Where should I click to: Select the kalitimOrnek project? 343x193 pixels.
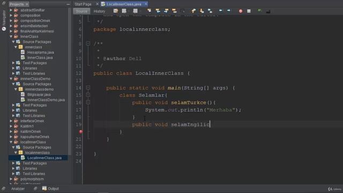(31, 131)
